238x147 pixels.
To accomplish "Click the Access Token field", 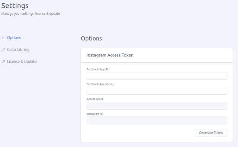I will (157, 106).
